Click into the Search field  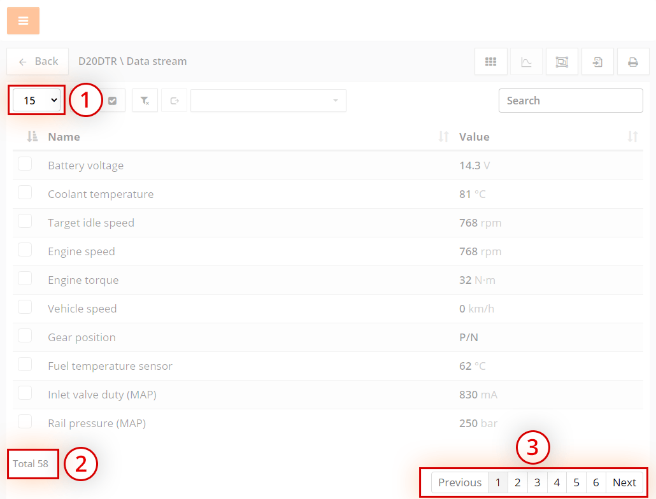570,101
